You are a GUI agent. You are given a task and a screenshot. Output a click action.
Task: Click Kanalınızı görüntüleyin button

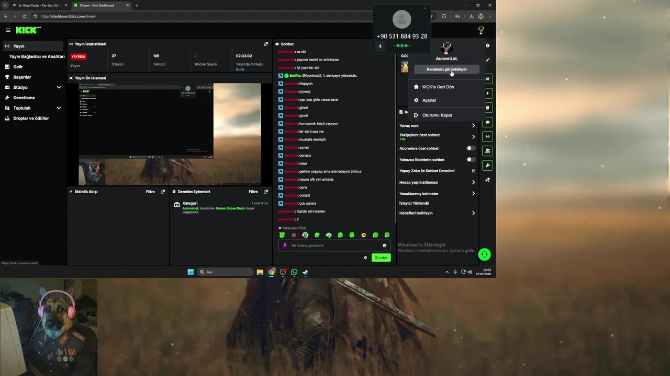pyautogui.click(x=446, y=69)
